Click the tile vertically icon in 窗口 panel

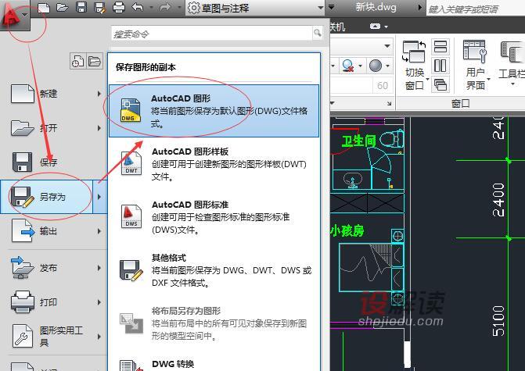(440, 66)
